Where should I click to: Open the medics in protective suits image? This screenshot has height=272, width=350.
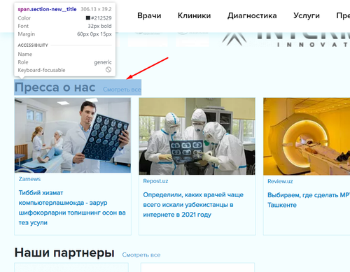click(197, 136)
